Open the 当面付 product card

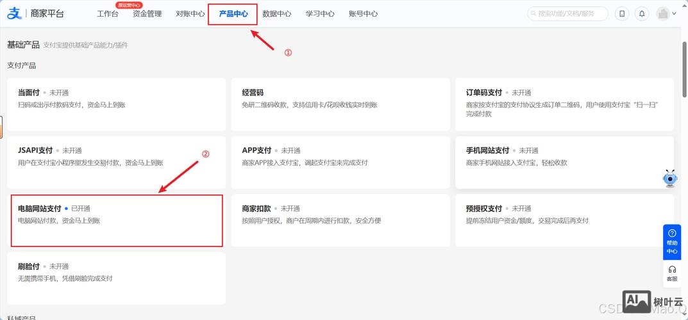coord(116,104)
